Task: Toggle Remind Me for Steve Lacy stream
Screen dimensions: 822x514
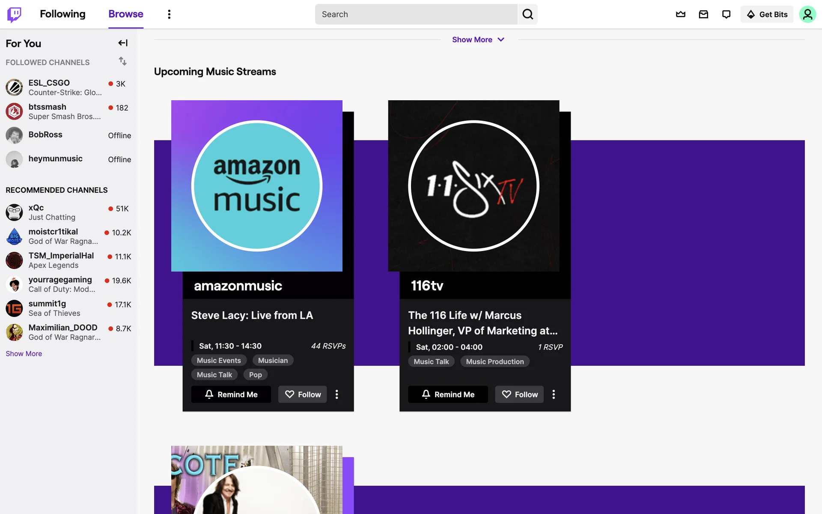Action: [231, 394]
